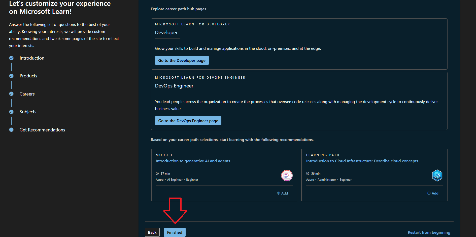Viewport: 476px width, 237px height.
Task: Click the Careers step checkmark icon
Action: pos(11,94)
